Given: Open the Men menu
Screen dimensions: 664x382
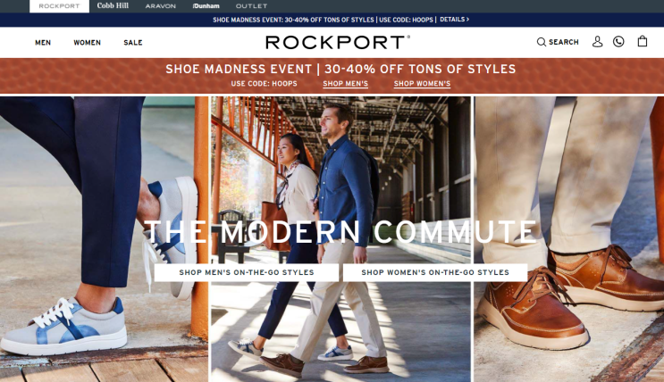Looking at the screenshot, I should tap(43, 42).
